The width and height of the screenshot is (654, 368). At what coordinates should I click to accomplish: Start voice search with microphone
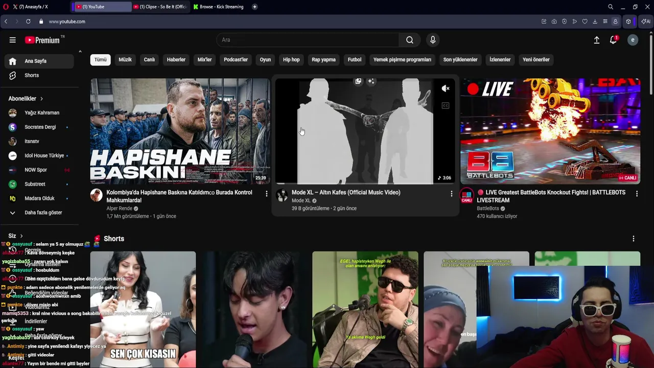point(433,40)
